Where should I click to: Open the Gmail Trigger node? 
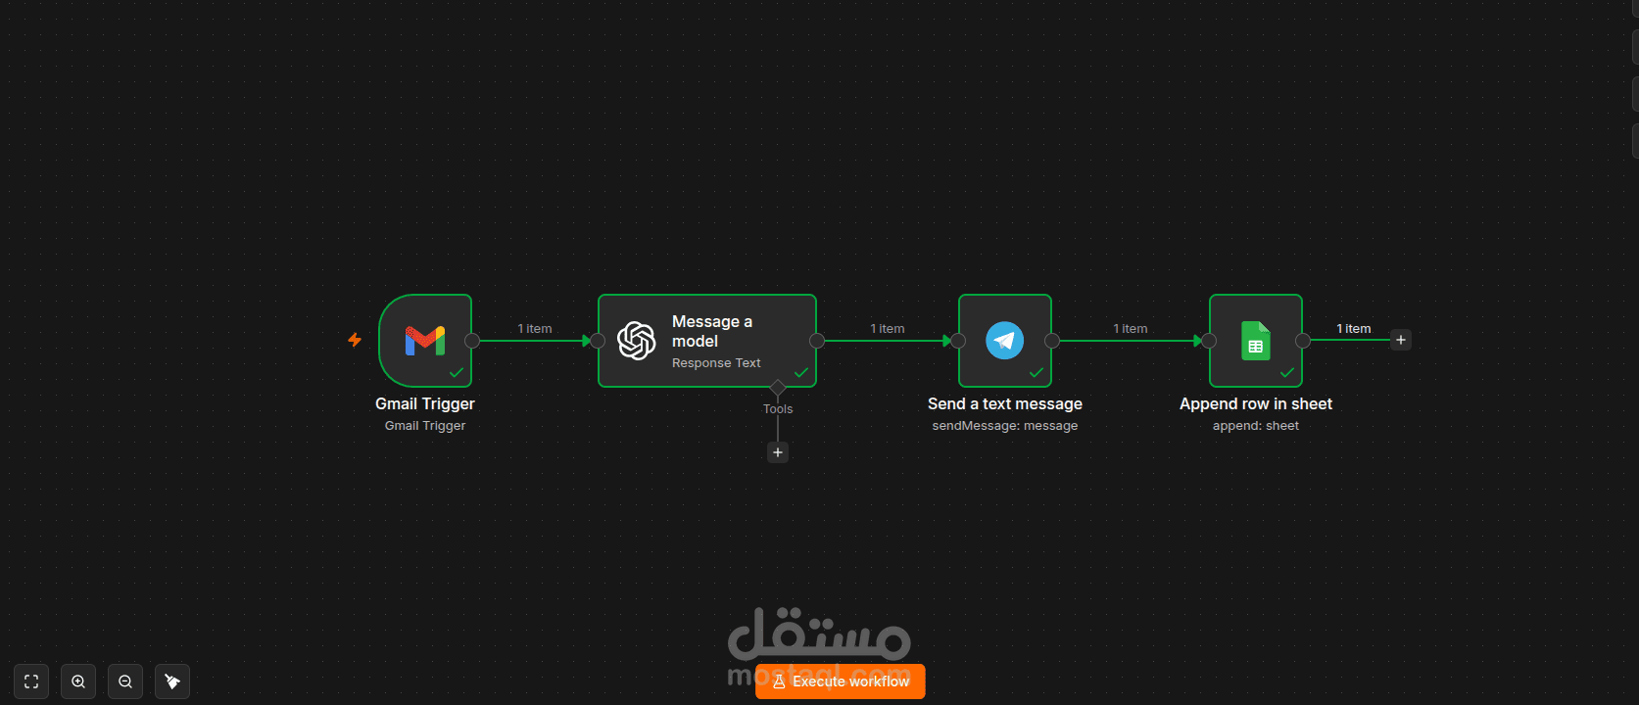[425, 341]
